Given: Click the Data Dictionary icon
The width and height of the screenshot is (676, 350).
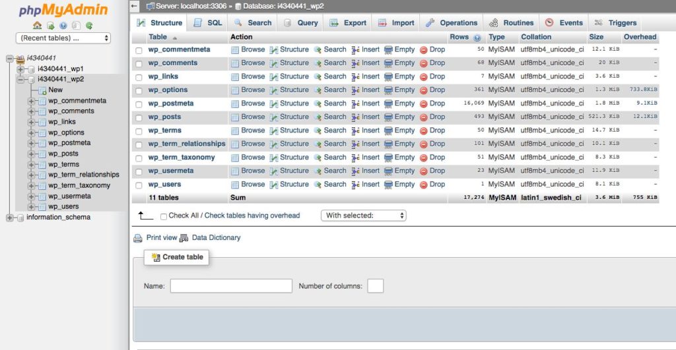Looking at the screenshot, I should [x=184, y=238].
